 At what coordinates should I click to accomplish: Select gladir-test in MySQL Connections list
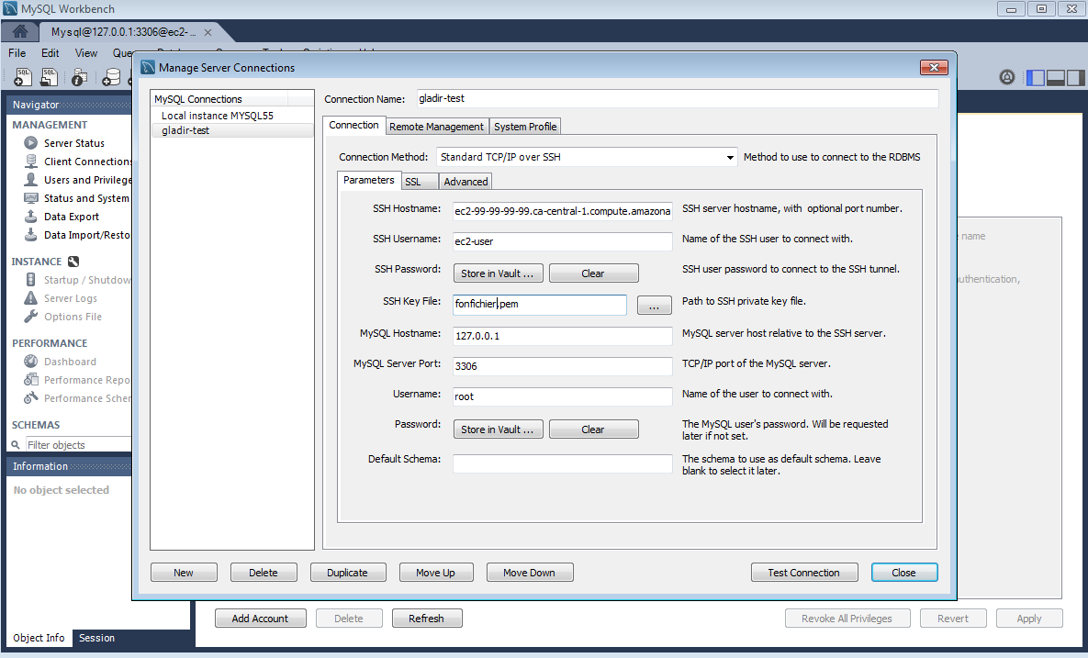[x=185, y=130]
